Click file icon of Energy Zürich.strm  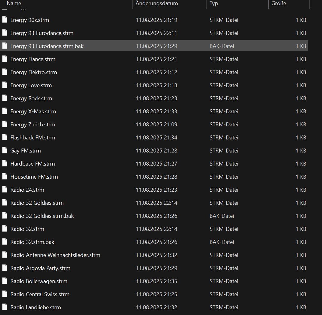[x=5, y=124]
